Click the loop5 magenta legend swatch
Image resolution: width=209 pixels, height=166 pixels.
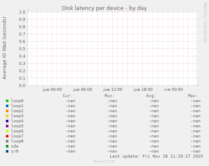(7, 126)
